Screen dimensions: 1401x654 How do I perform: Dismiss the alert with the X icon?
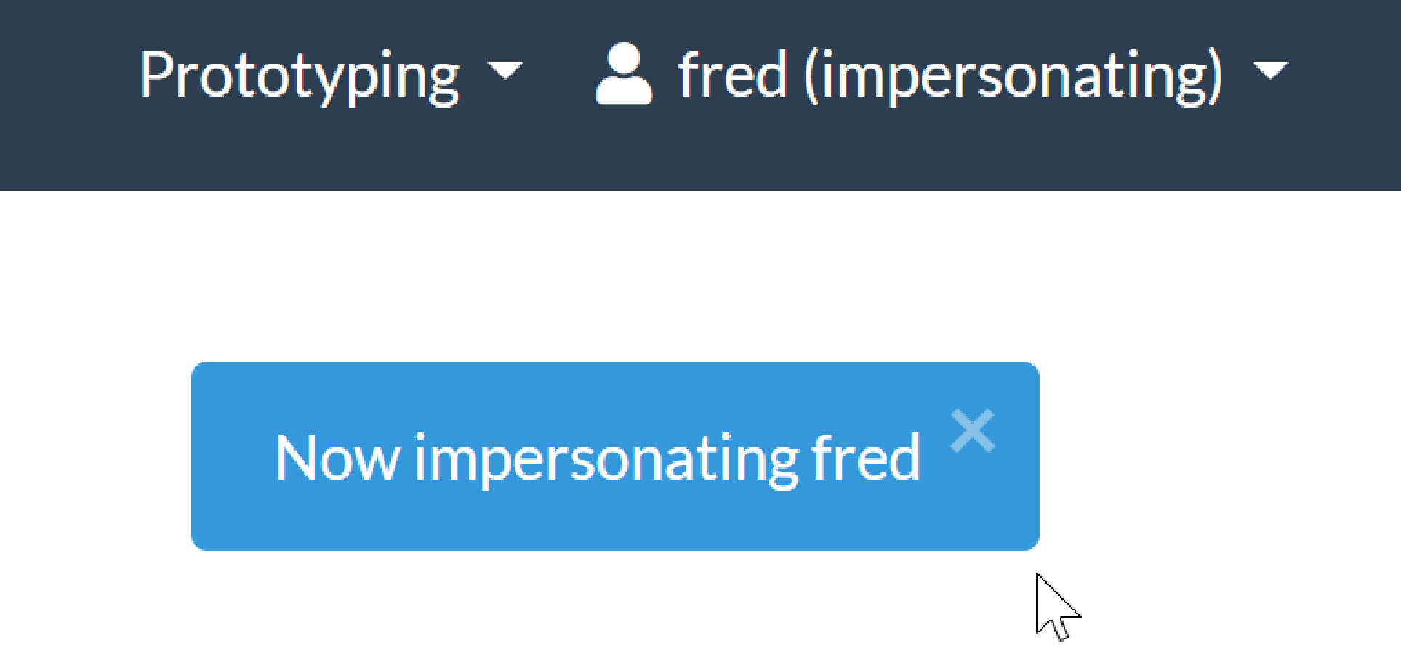tap(972, 430)
